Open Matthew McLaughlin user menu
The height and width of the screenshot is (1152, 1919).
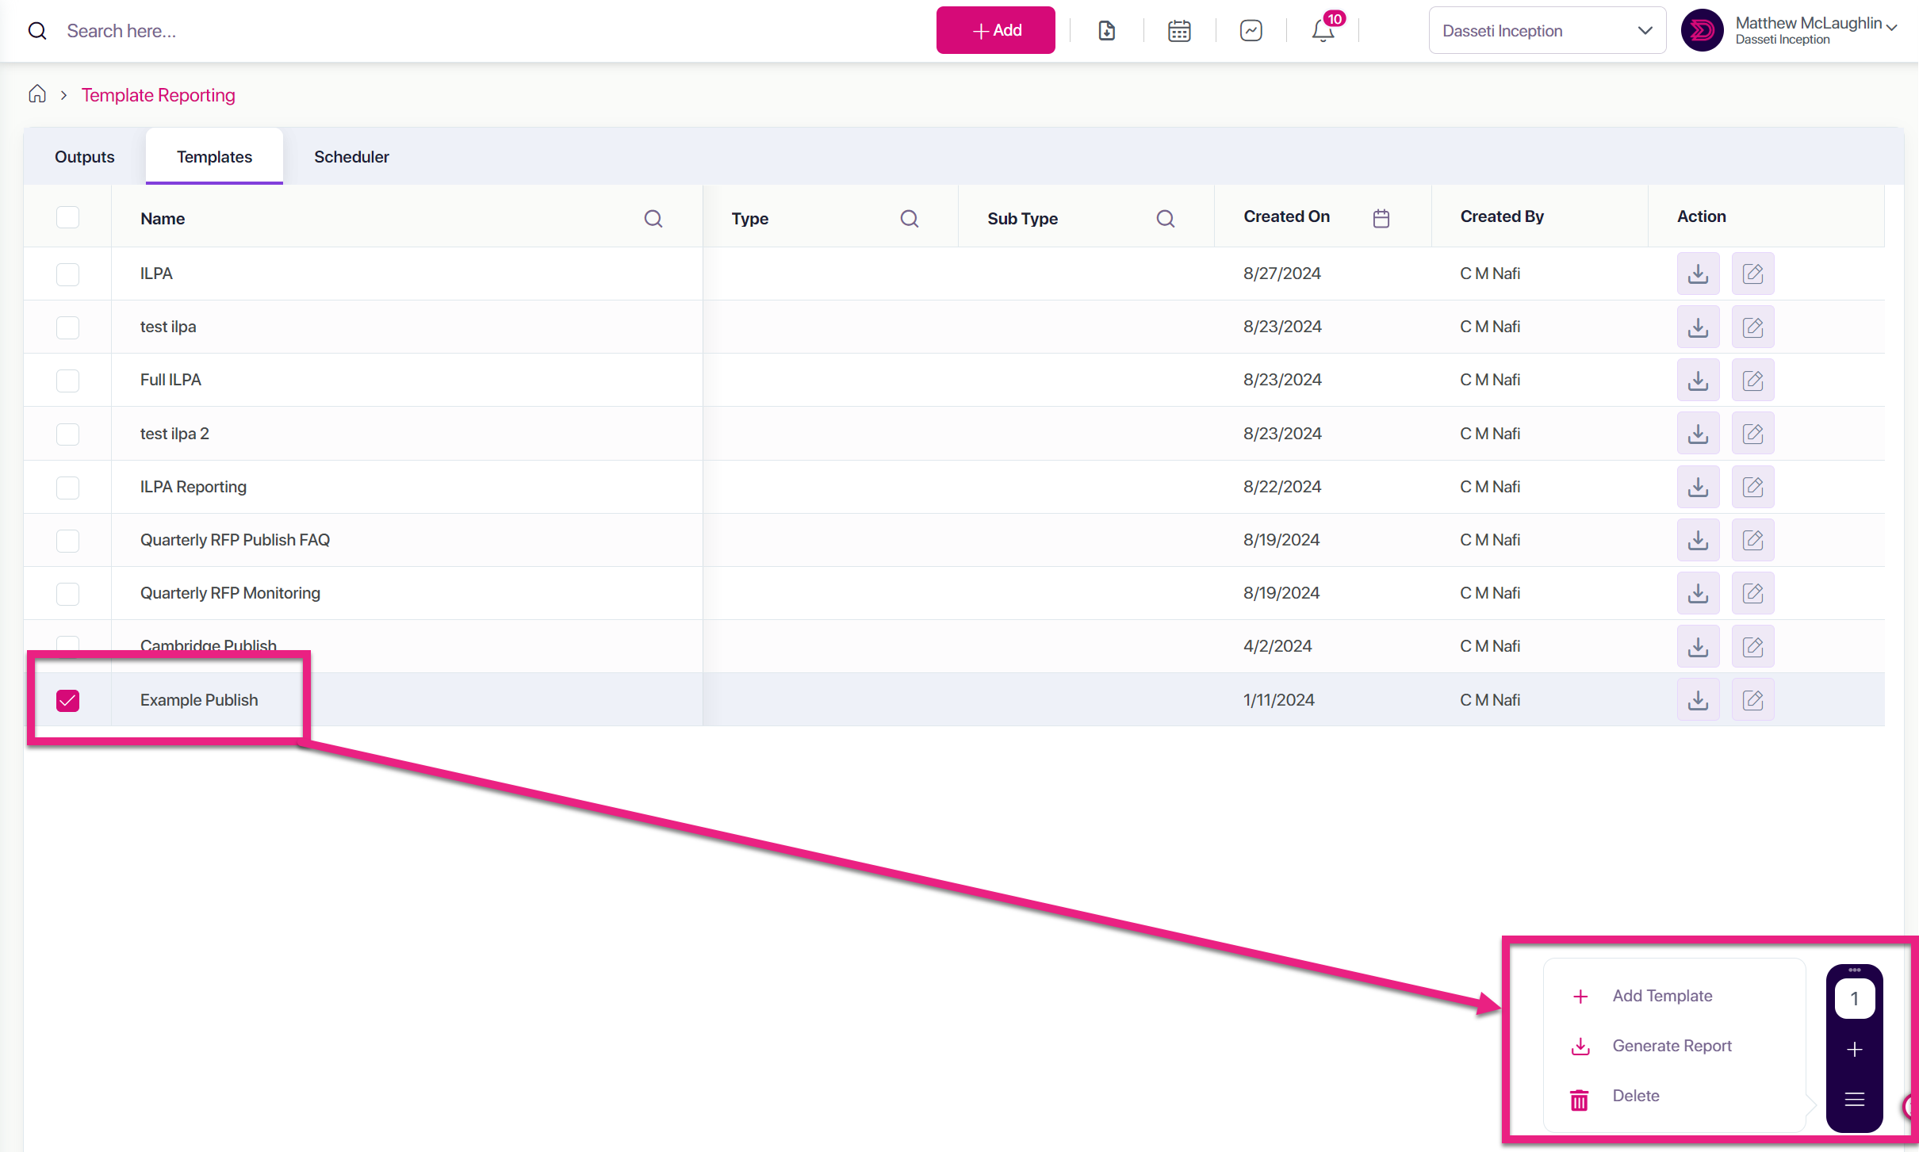(x=1816, y=30)
